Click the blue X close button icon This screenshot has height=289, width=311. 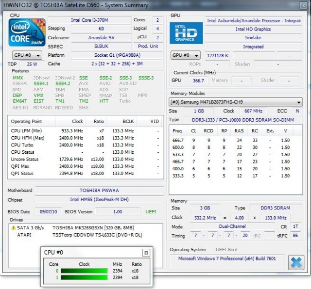coord(296,262)
